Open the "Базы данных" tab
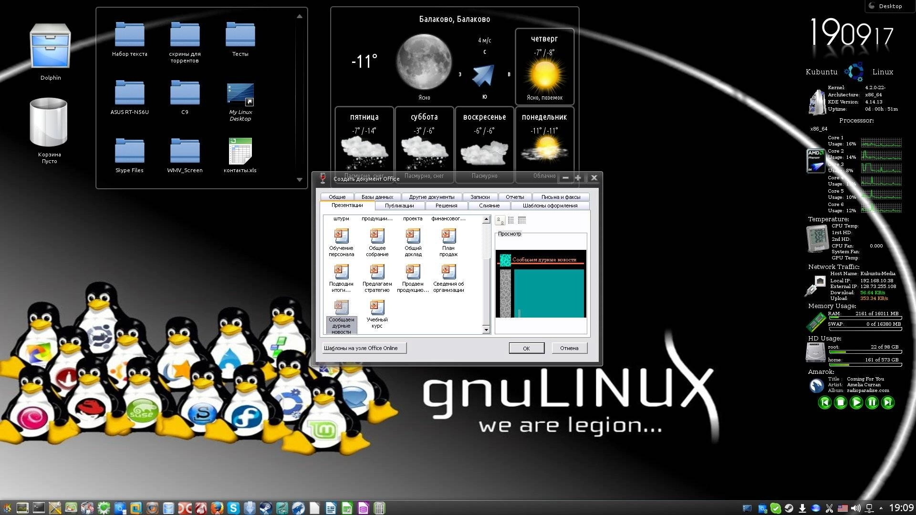The width and height of the screenshot is (916, 515). [377, 197]
